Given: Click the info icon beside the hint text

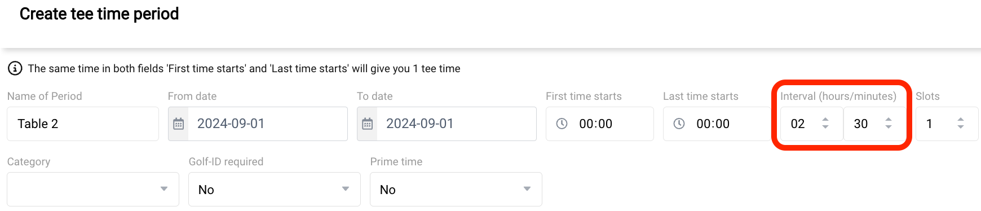Looking at the screenshot, I should click(x=15, y=68).
